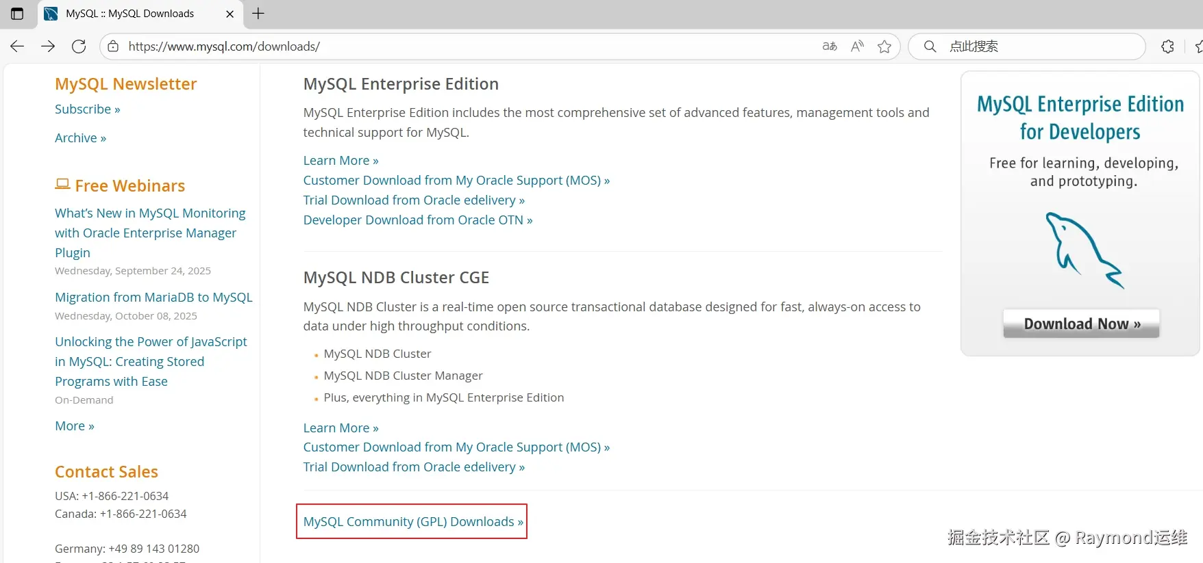The height and width of the screenshot is (563, 1203).
Task: Subscribe to the MySQL Newsletter
Action: [87, 109]
